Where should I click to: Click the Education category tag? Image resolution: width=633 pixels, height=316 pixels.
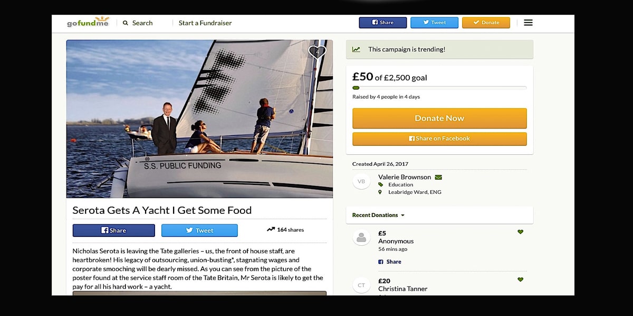[400, 185]
